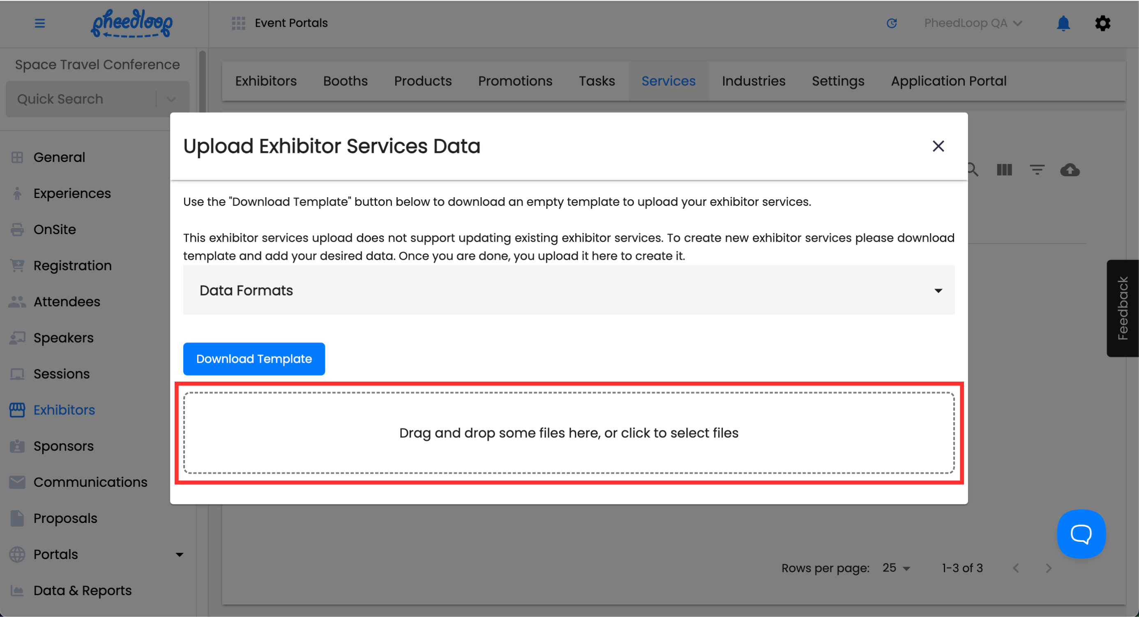Click the Download Template button
This screenshot has width=1139, height=617.
click(254, 359)
